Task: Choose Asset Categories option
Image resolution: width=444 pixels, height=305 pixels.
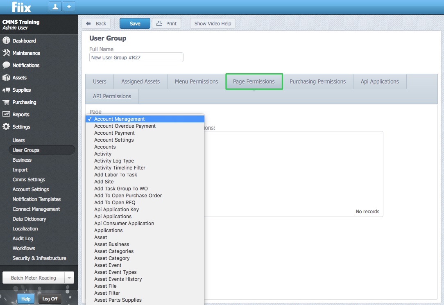Action: (145, 251)
